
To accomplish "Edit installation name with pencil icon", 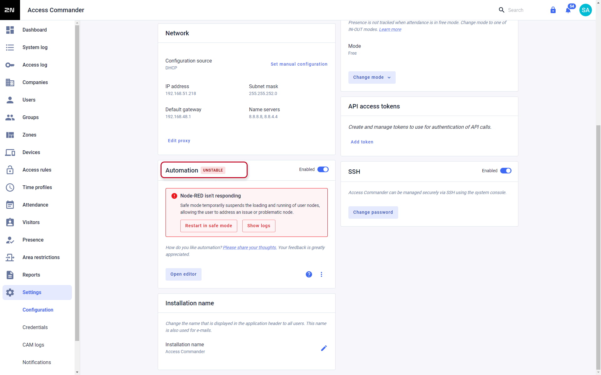I will click(x=324, y=348).
